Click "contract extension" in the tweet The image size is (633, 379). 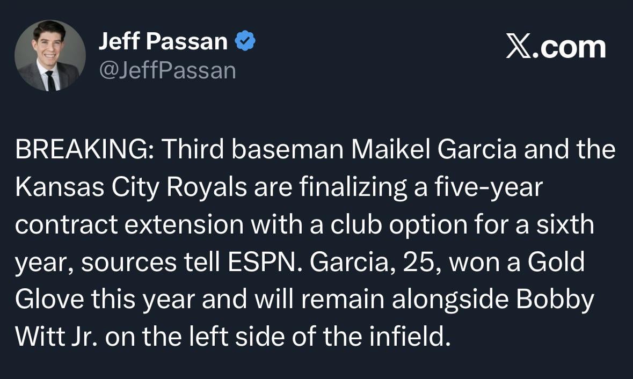[129, 224]
